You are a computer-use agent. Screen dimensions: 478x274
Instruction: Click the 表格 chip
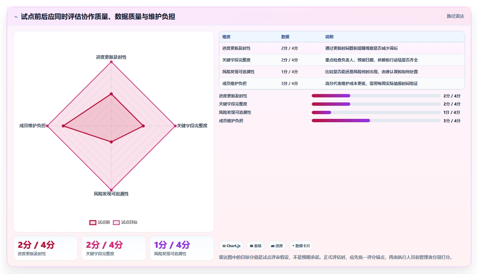256,246
